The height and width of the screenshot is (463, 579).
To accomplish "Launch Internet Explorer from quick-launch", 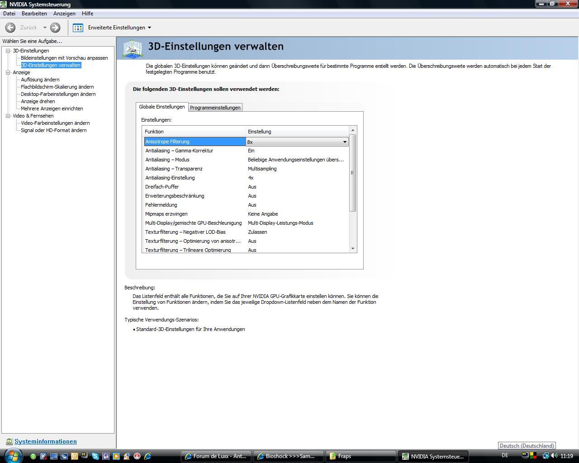I will 147,456.
